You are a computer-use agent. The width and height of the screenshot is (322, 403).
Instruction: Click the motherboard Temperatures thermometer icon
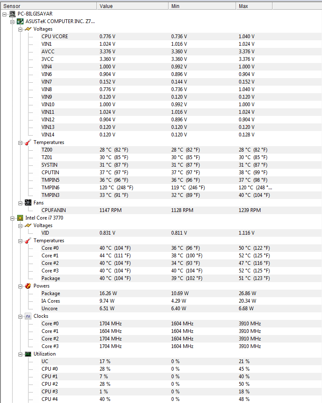(x=28, y=142)
